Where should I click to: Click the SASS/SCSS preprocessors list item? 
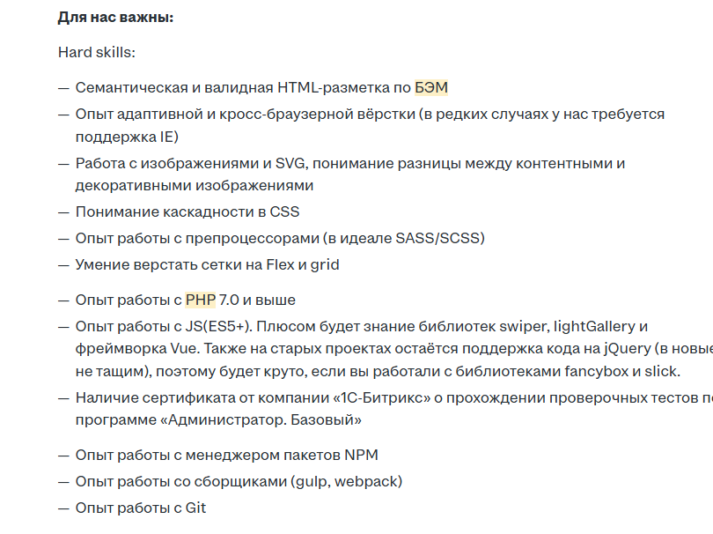tap(280, 239)
